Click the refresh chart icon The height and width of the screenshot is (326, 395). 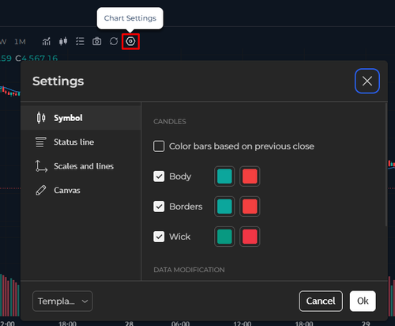pyautogui.click(x=114, y=41)
